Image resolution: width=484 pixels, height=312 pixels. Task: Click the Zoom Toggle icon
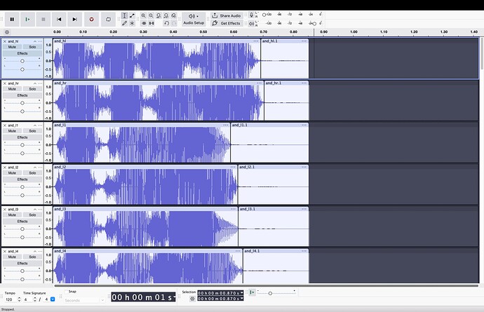(x=174, y=15)
